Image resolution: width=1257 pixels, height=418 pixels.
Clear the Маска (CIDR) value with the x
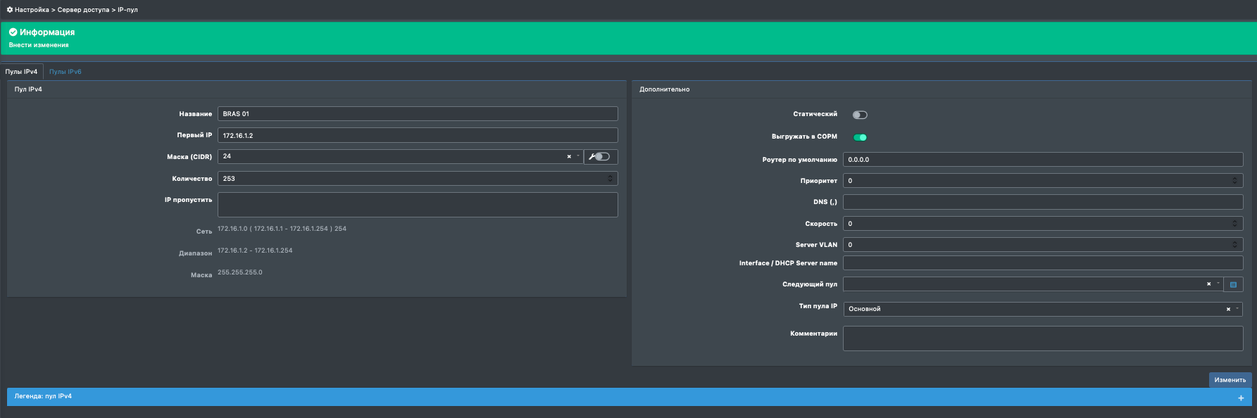(569, 157)
